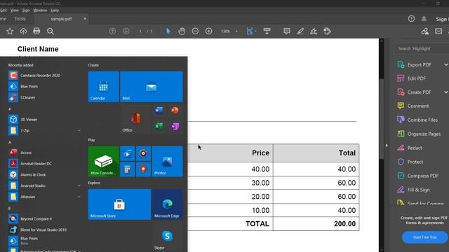Viewport: 449px width, 252px height.
Task: Zoom out with minus icon
Action: tap(195, 31)
